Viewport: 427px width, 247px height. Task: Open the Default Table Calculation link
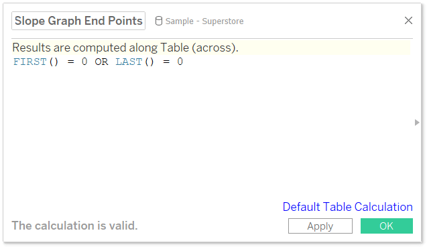[347, 207]
